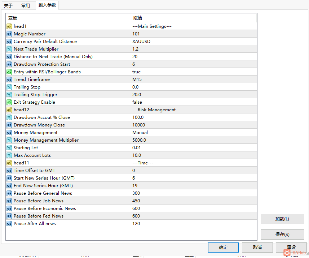Image resolution: width=309 pixels, height=258 pixels.
Task: Toggle Exit Strategy Enable value false
Action: coord(194,102)
